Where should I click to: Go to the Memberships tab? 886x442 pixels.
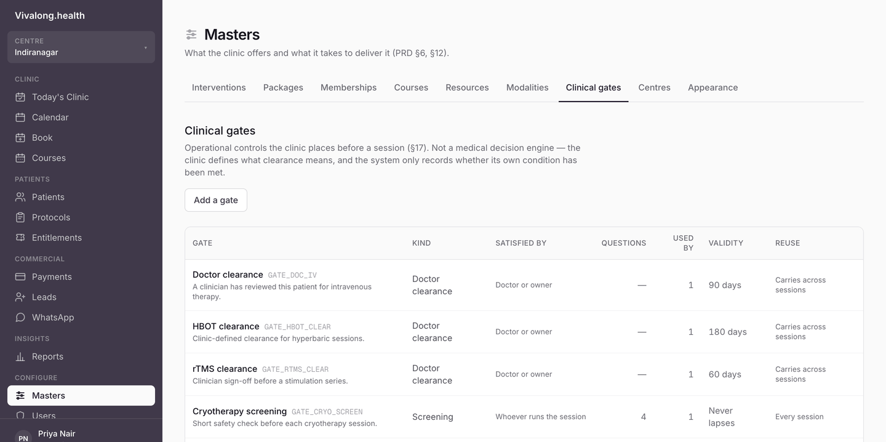[348, 87]
